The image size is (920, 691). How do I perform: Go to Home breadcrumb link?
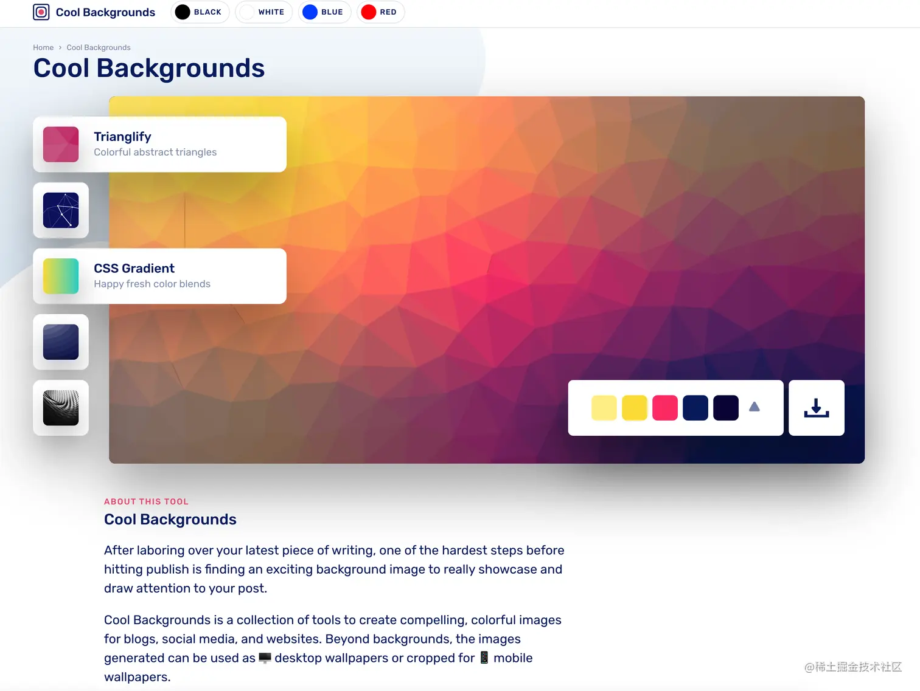pyautogui.click(x=43, y=47)
